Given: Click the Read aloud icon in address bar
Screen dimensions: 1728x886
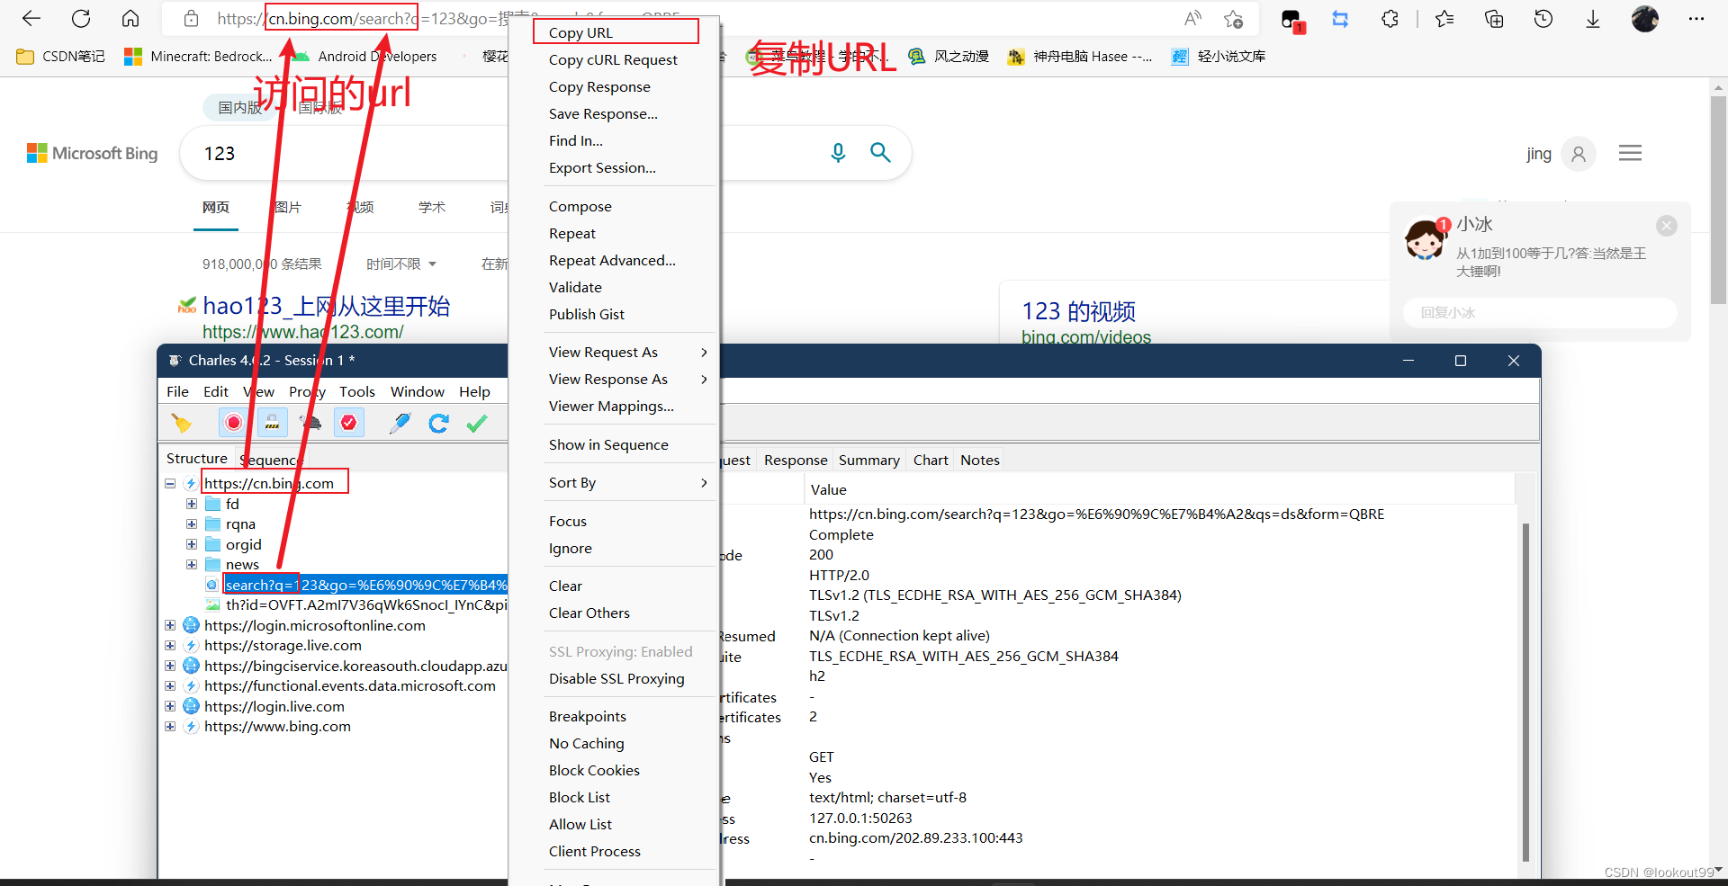Looking at the screenshot, I should coord(1193,18).
